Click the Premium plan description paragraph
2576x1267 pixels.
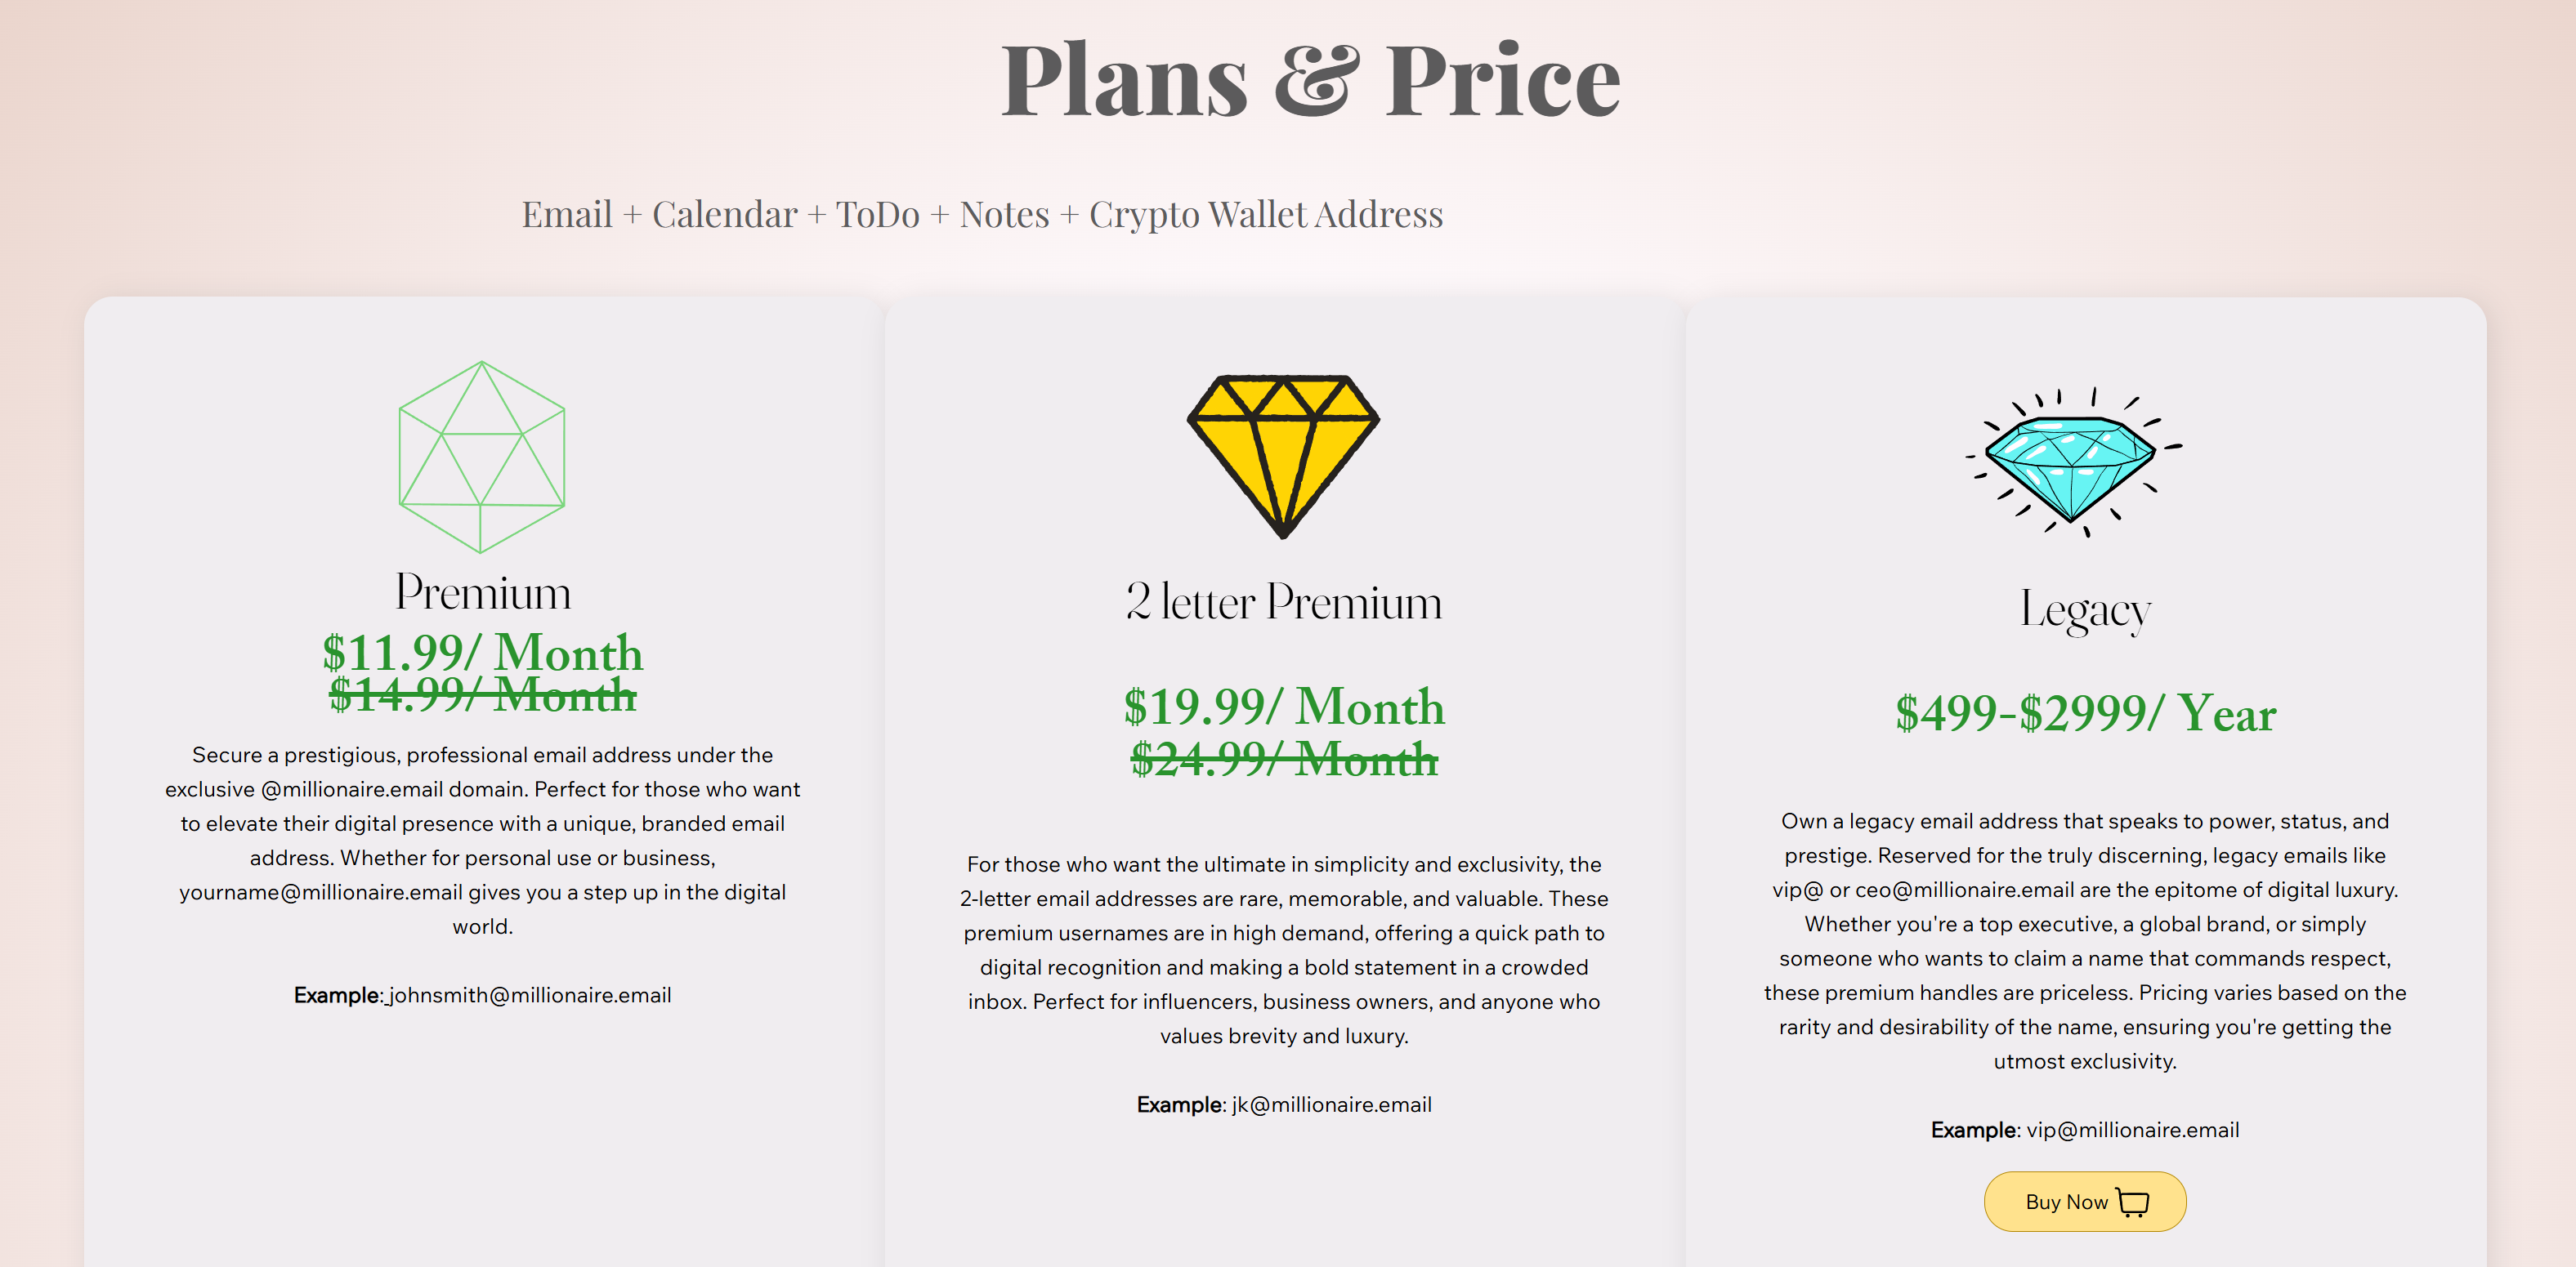pos(483,841)
